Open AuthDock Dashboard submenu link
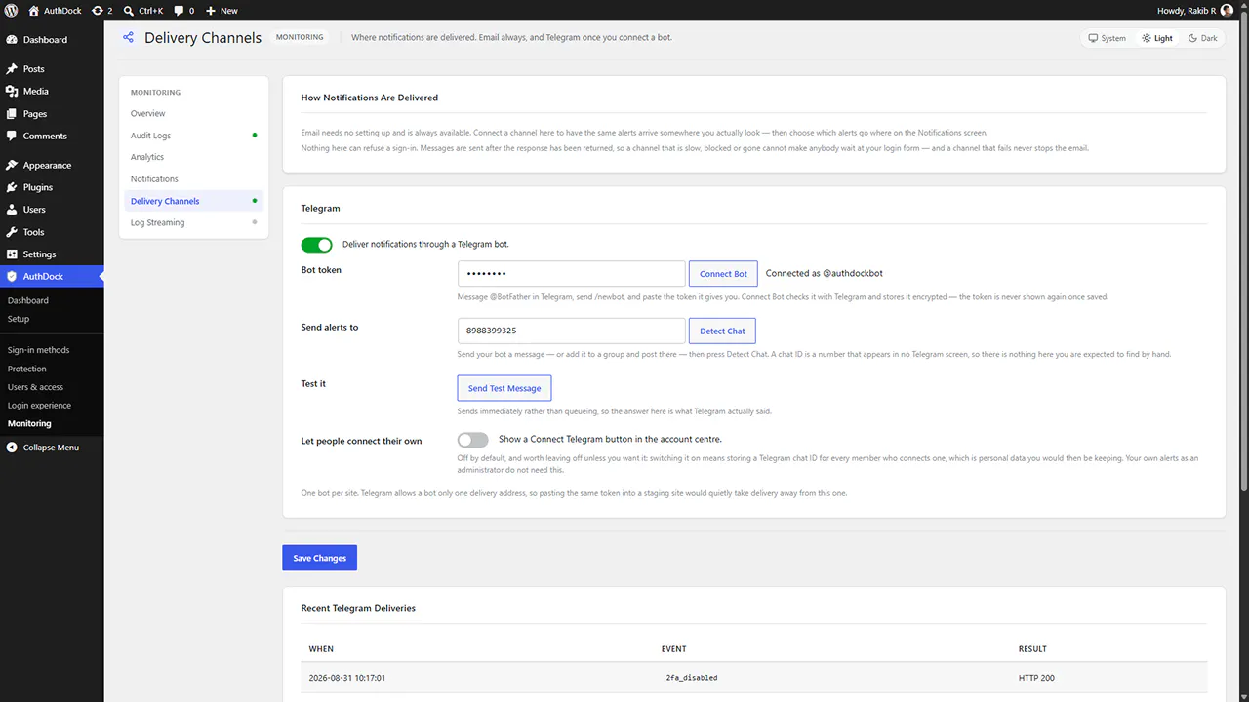1249x702 pixels. [x=28, y=300]
